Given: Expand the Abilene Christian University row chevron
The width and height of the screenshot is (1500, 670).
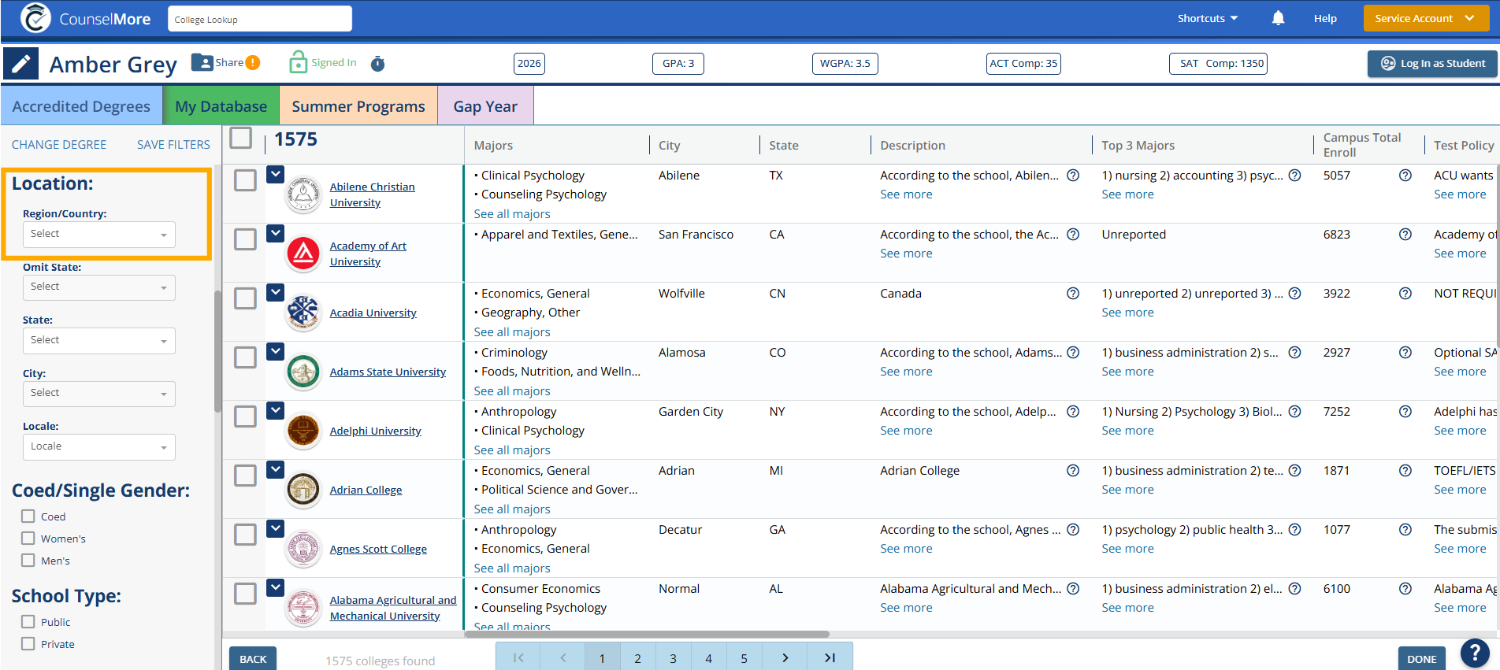Looking at the screenshot, I should (275, 174).
